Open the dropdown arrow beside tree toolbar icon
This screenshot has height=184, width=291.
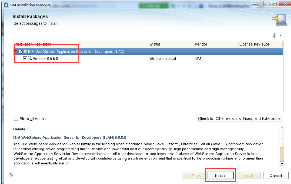click(280, 35)
